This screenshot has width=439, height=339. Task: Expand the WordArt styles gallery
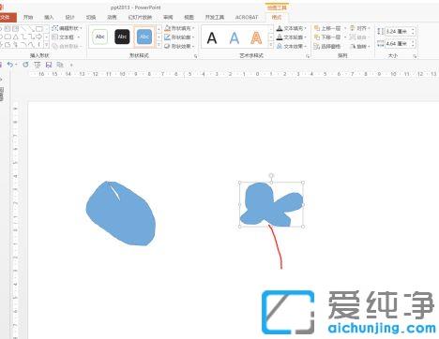coord(271,45)
